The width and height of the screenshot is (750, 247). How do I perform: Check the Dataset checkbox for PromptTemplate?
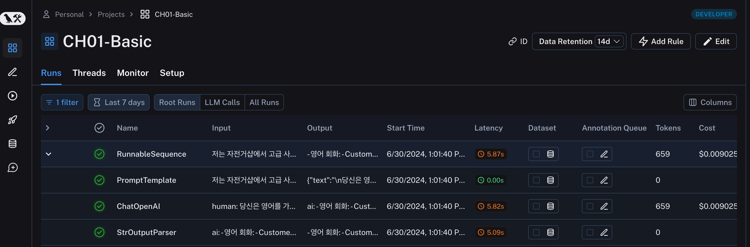[x=536, y=180]
